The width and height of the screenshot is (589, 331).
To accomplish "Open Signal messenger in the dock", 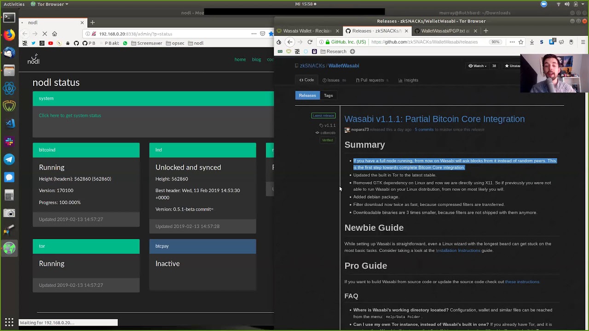I will [9, 177].
